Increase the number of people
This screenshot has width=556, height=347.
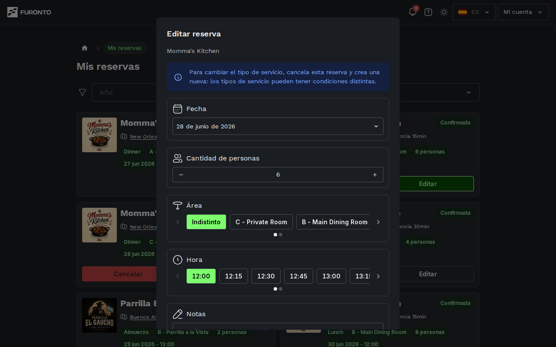[375, 175]
